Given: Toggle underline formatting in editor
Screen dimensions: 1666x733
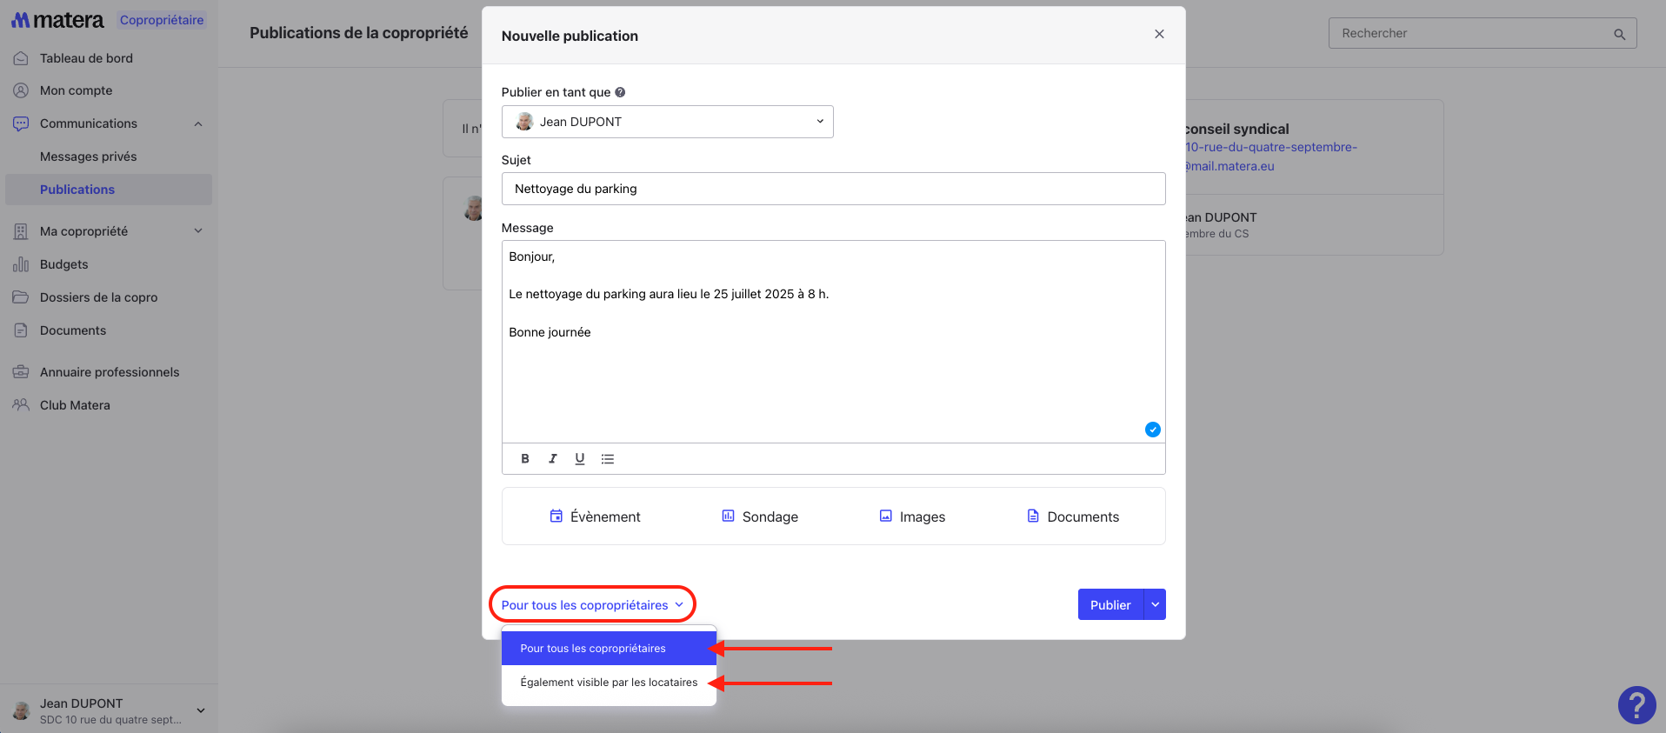Looking at the screenshot, I should pyautogui.click(x=580, y=459).
